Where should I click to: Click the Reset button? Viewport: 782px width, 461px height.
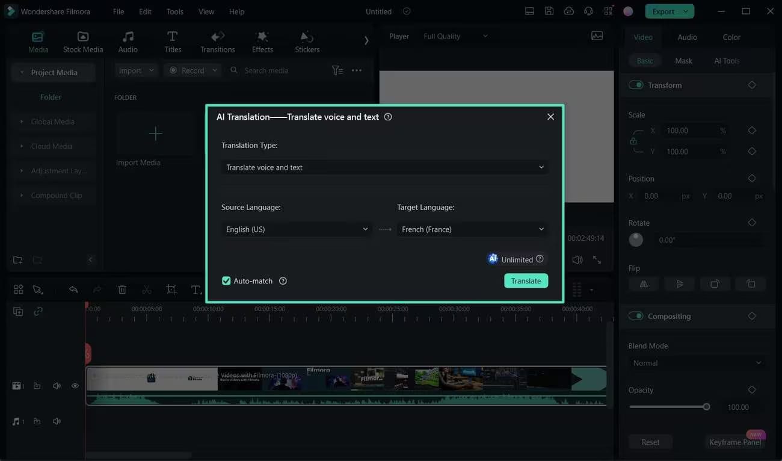click(x=650, y=442)
